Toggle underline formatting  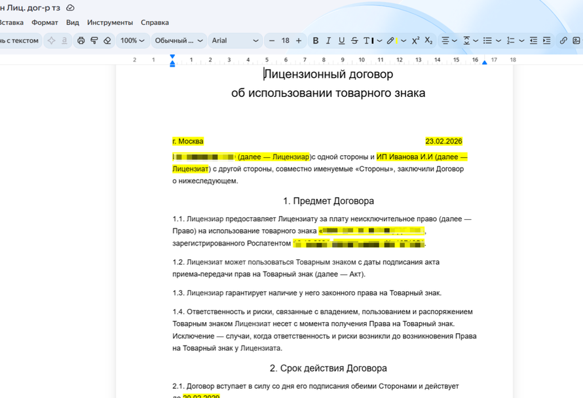click(340, 40)
